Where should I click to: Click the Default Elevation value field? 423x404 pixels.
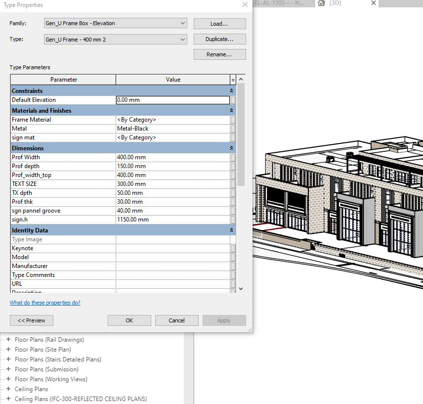[172, 100]
